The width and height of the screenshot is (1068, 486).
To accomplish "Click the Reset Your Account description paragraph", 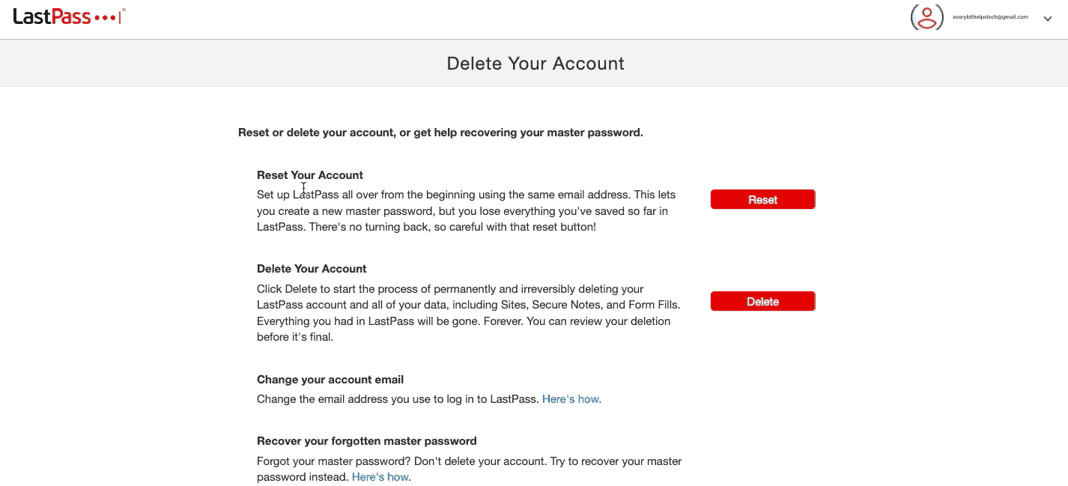I will tap(467, 210).
